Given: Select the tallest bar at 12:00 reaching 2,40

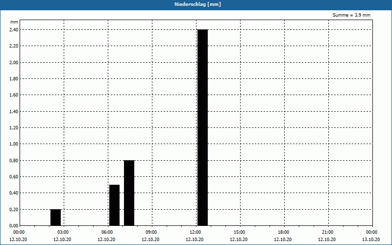Looking at the screenshot, I should 202,127.
